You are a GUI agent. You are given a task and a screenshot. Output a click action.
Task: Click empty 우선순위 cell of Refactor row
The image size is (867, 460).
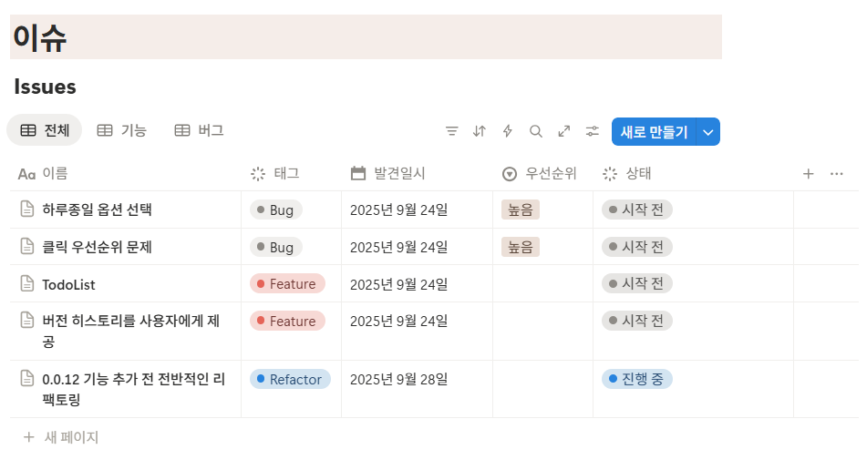click(542, 389)
